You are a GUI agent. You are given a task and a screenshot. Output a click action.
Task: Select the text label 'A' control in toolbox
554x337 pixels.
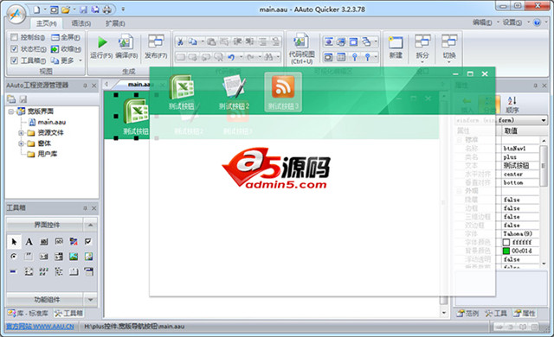pos(29,241)
